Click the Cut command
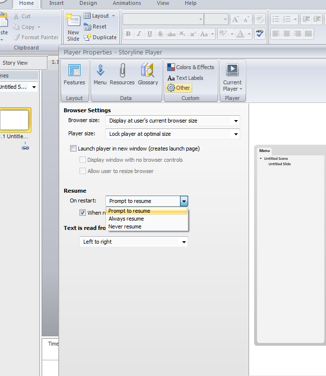This screenshot has width=326, height=376. pyautogui.click(x=22, y=16)
